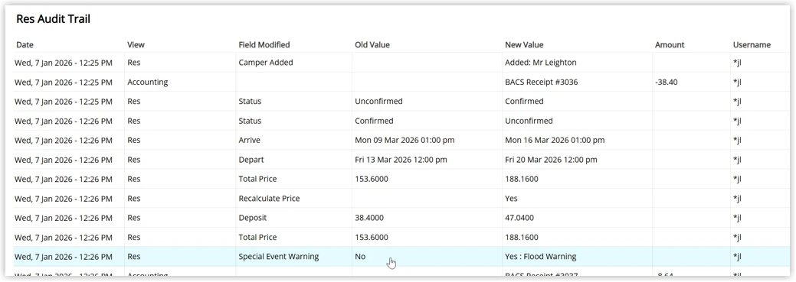Click the Amount column header
The width and height of the screenshot is (796, 282).
[x=670, y=44]
